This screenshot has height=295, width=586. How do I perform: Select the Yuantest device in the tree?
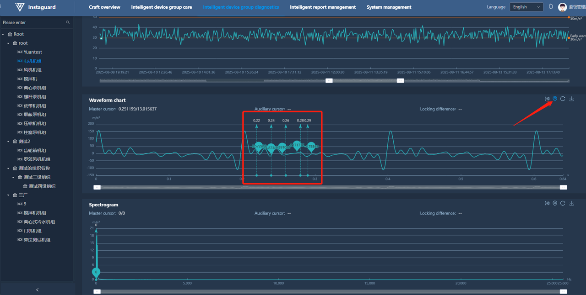pyautogui.click(x=33, y=52)
